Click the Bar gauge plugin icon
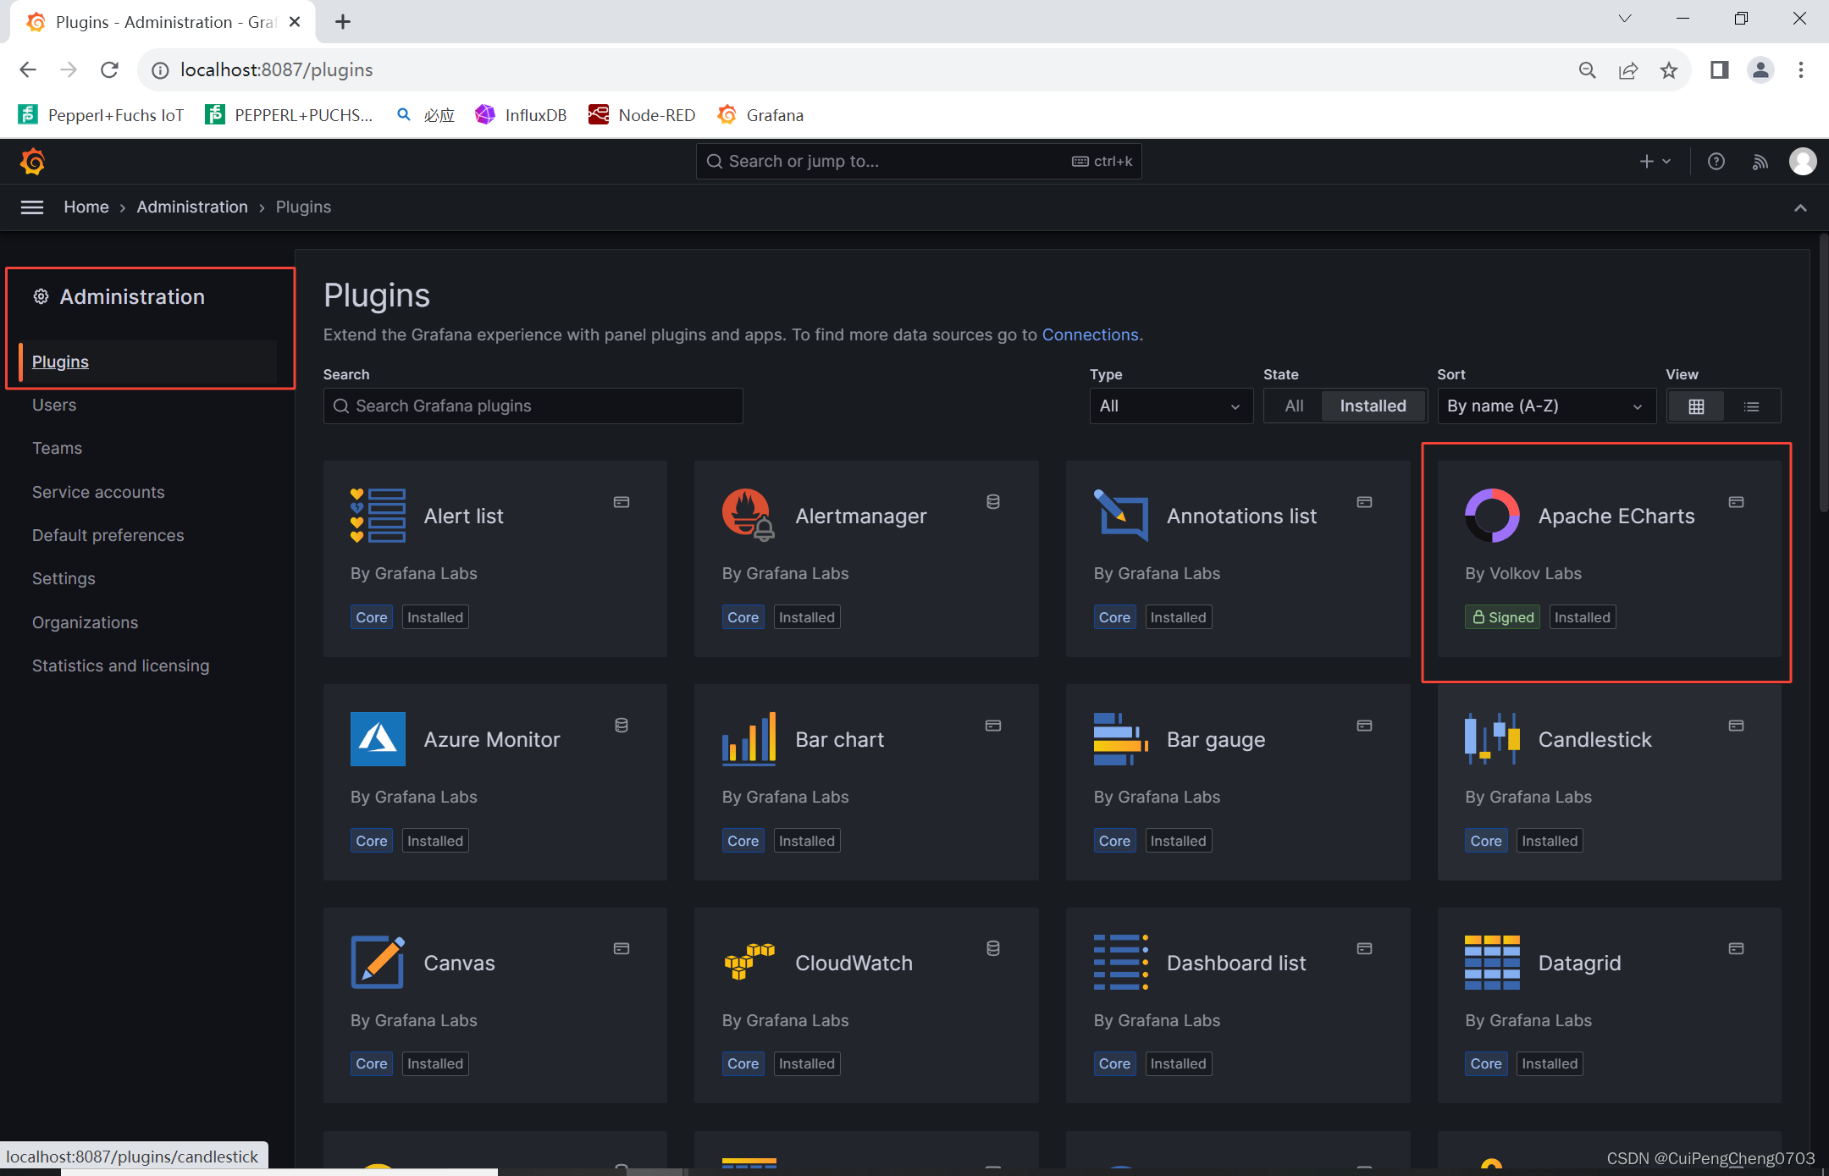This screenshot has width=1829, height=1176. pyautogui.click(x=1121, y=739)
